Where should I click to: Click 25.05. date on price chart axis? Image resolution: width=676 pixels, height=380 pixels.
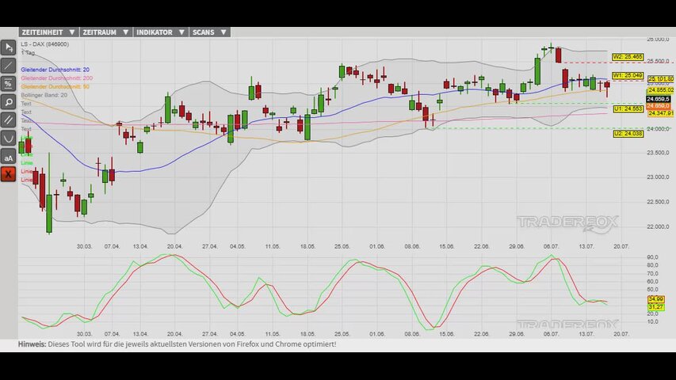click(342, 246)
